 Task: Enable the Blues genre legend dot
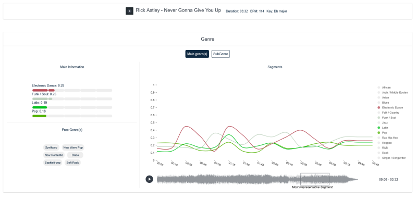(378, 103)
